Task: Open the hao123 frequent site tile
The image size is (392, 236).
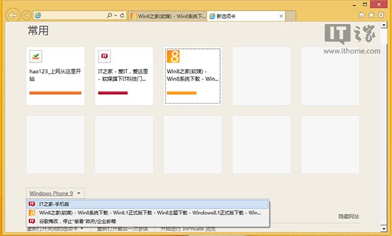Action: pyautogui.click(x=56, y=76)
